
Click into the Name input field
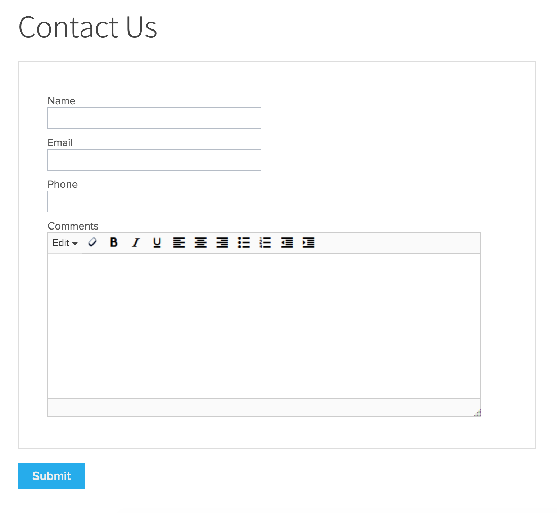154,118
